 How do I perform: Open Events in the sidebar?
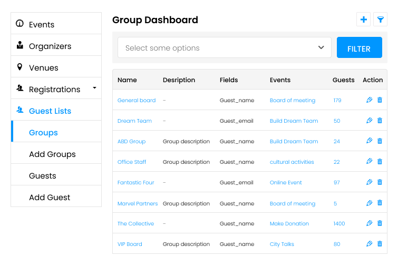pos(56,23)
